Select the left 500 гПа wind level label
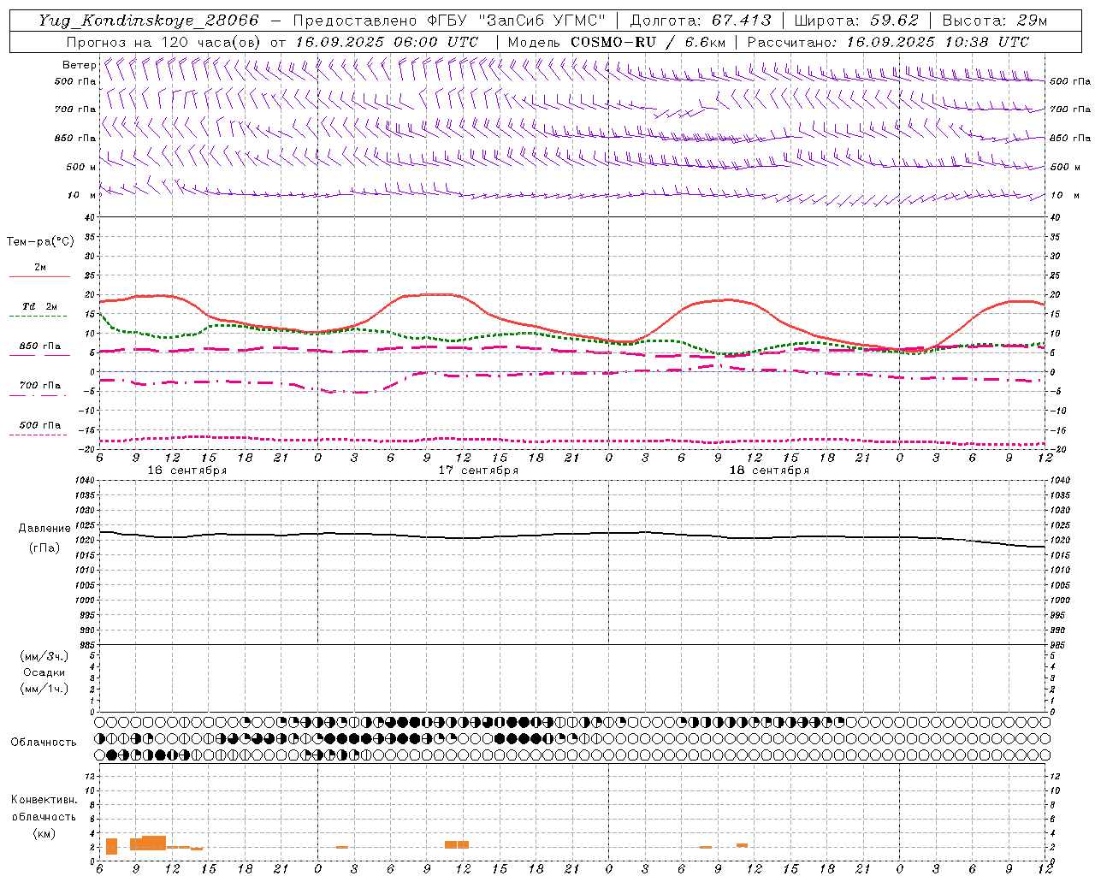Screen dimensions: 1095x876 click(75, 81)
